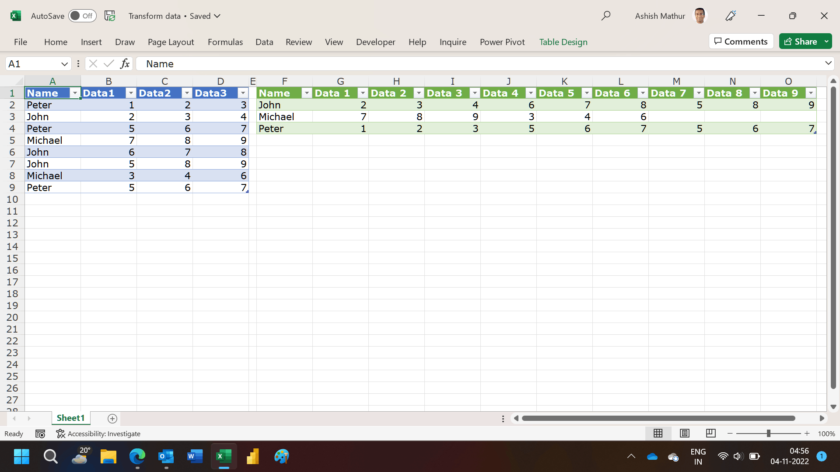Open filter dropdown for blue Name column

coord(75,93)
